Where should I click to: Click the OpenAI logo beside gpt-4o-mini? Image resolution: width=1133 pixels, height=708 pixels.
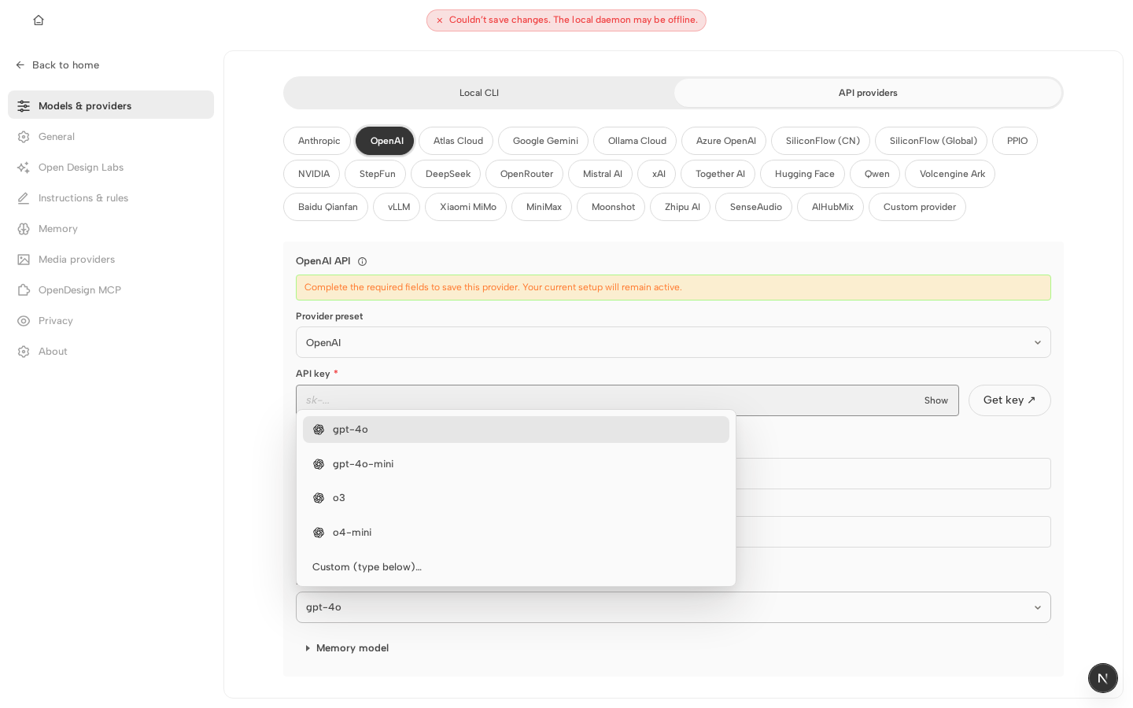click(x=319, y=464)
